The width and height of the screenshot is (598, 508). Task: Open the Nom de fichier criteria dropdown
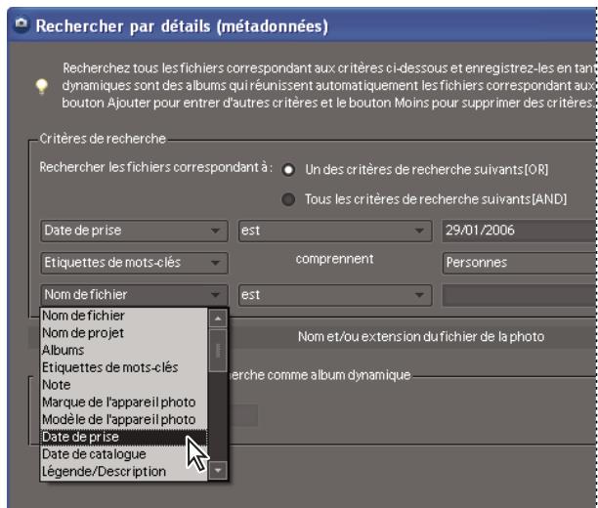coord(134,295)
